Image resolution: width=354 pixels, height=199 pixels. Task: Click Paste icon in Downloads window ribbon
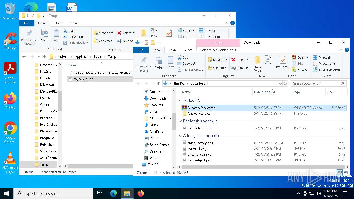click(170, 62)
